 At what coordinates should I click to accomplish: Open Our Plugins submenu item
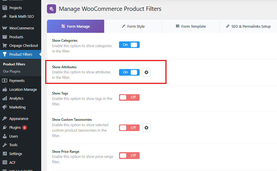point(12,71)
